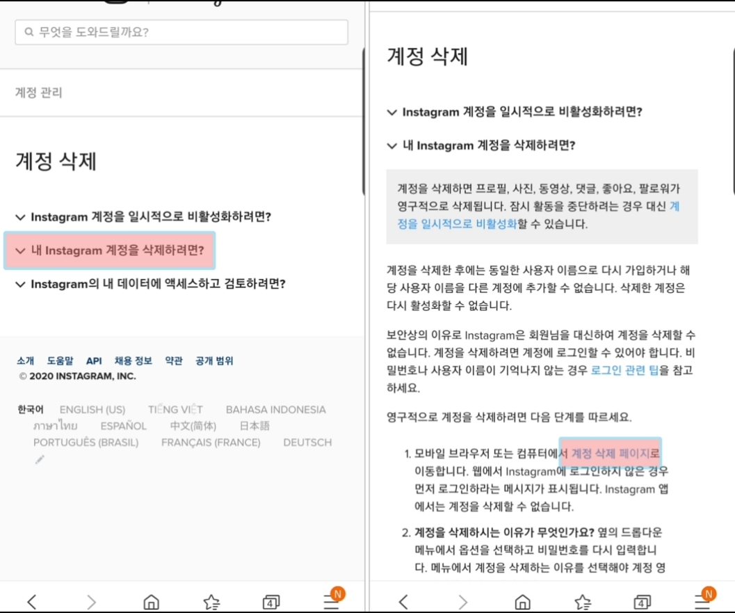Expand 'Instagram 계정을 일시적으로 비활성화하려면?' in left window
This screenshot has width=735, height=613.
[x=143, y=216]
